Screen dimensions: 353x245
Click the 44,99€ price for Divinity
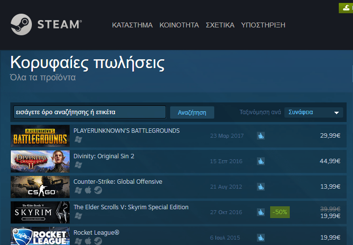[330, 161]
